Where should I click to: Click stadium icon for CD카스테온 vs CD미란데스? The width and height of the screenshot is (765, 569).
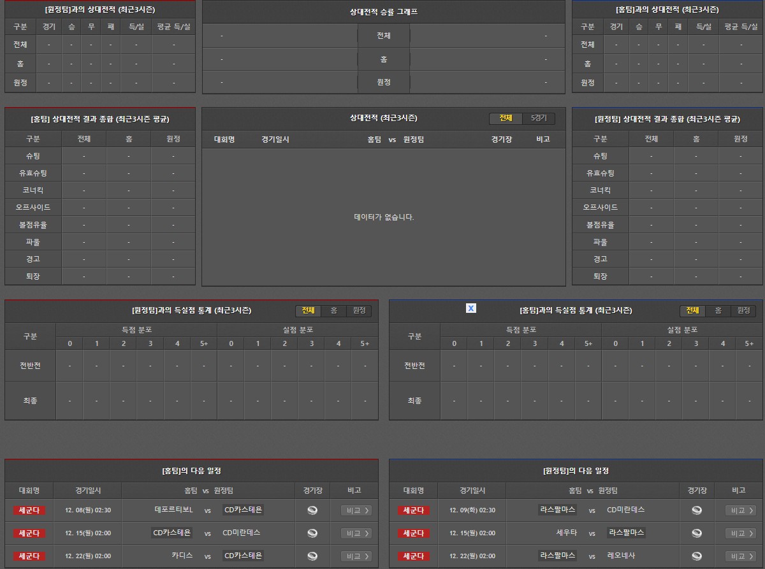click(x=312, y=533)
